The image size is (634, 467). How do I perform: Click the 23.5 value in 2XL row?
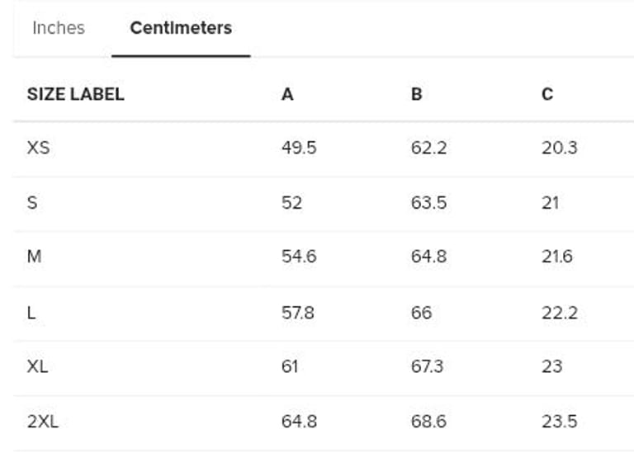point(559,422)
